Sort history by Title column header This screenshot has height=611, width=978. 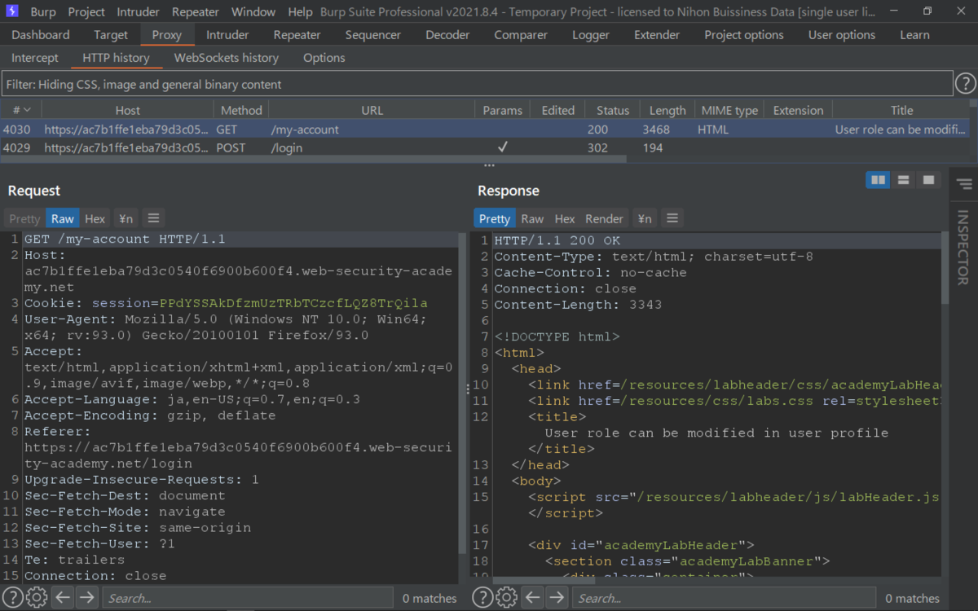(901, 110)
